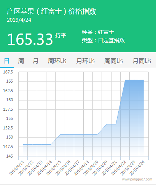Click the y-axis label 147.5
Image resolution: width=156 pixels, height=185 pixels.
point(8,147)
